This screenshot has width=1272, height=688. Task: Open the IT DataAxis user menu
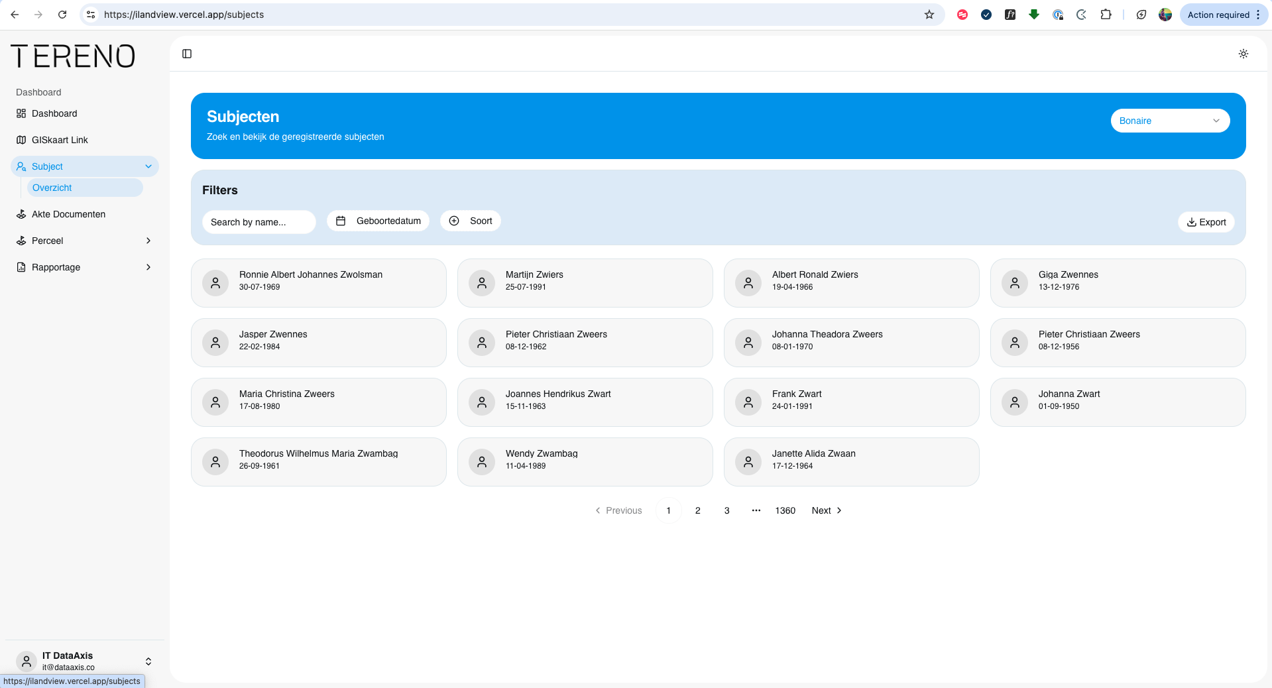(85, 661)
